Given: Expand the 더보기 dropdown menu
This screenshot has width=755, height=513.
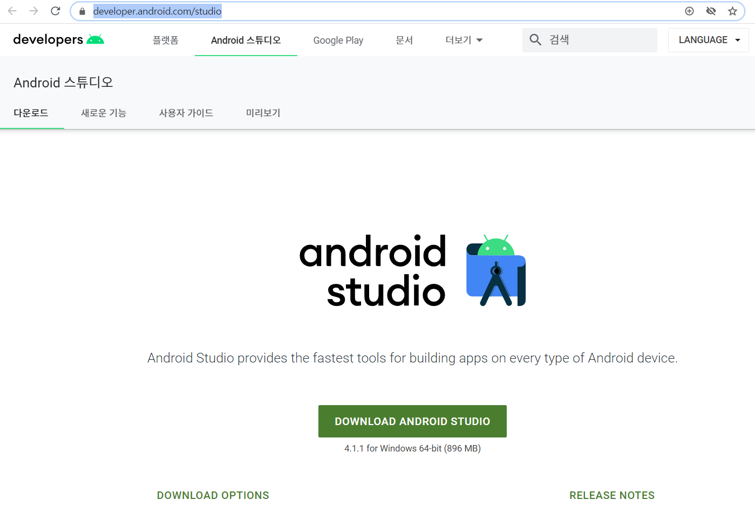Looking at the screenshot, I should (x=464, y=40).
